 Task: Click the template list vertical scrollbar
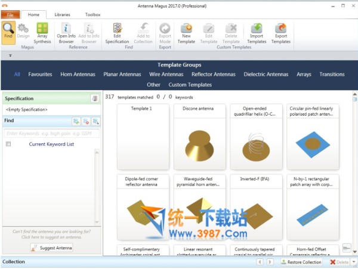(x=354, y=173)
